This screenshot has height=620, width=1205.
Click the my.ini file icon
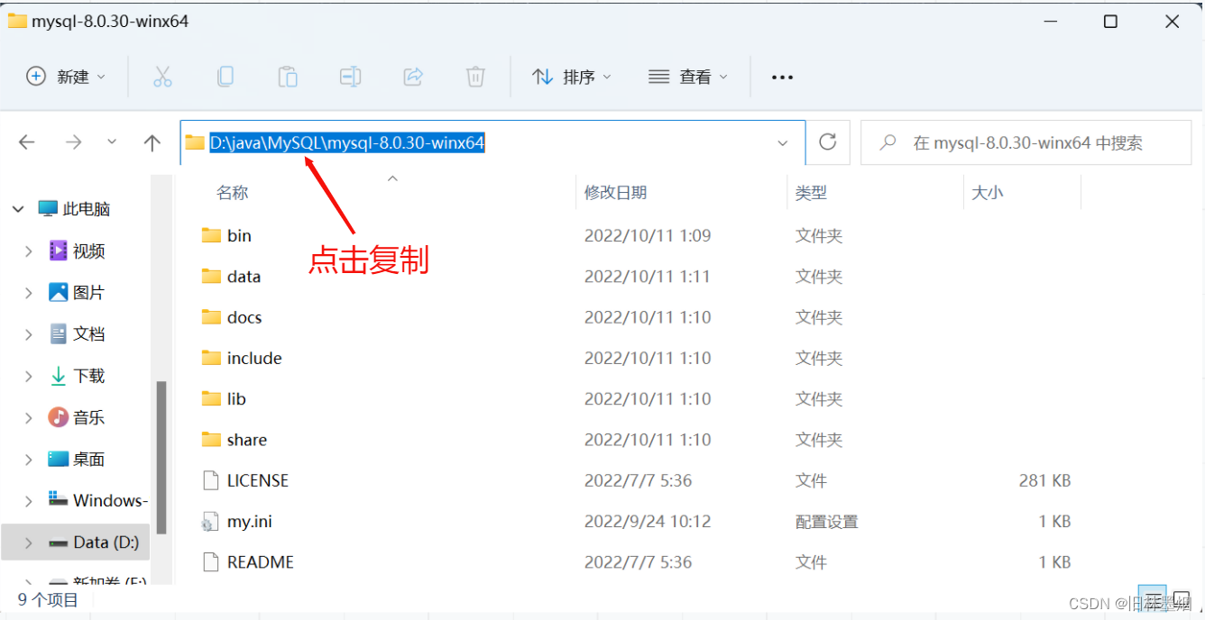210,521
